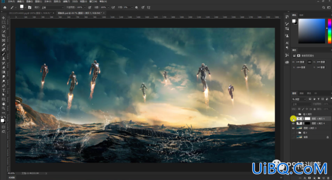Open the opacity dropdown in options bar
Image resolution: width=332 pixels, height=180 pixels.
(85, 8)
